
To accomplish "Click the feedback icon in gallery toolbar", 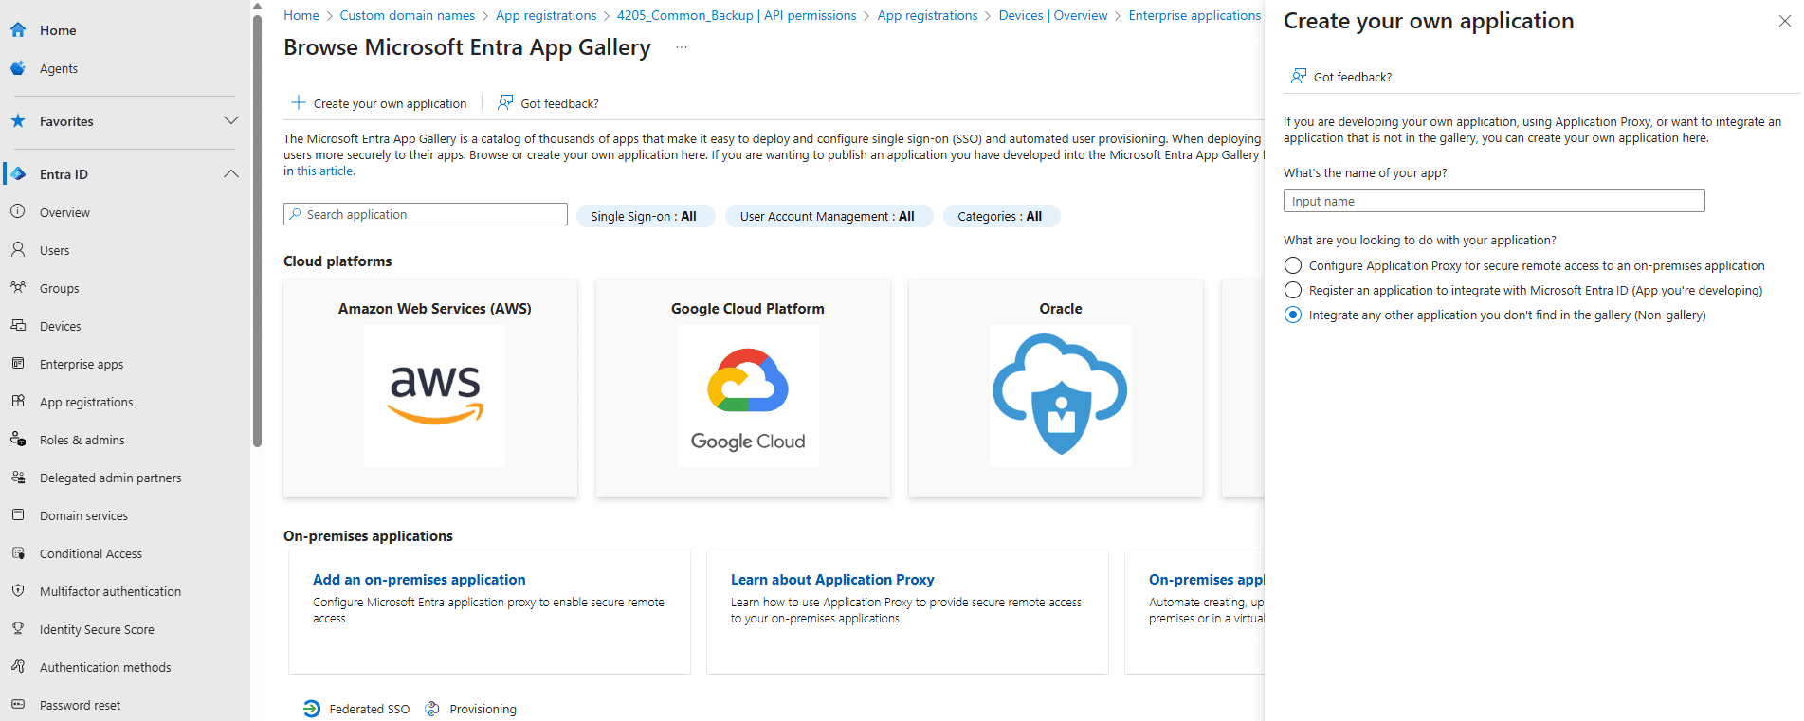I will pos(506,102).
